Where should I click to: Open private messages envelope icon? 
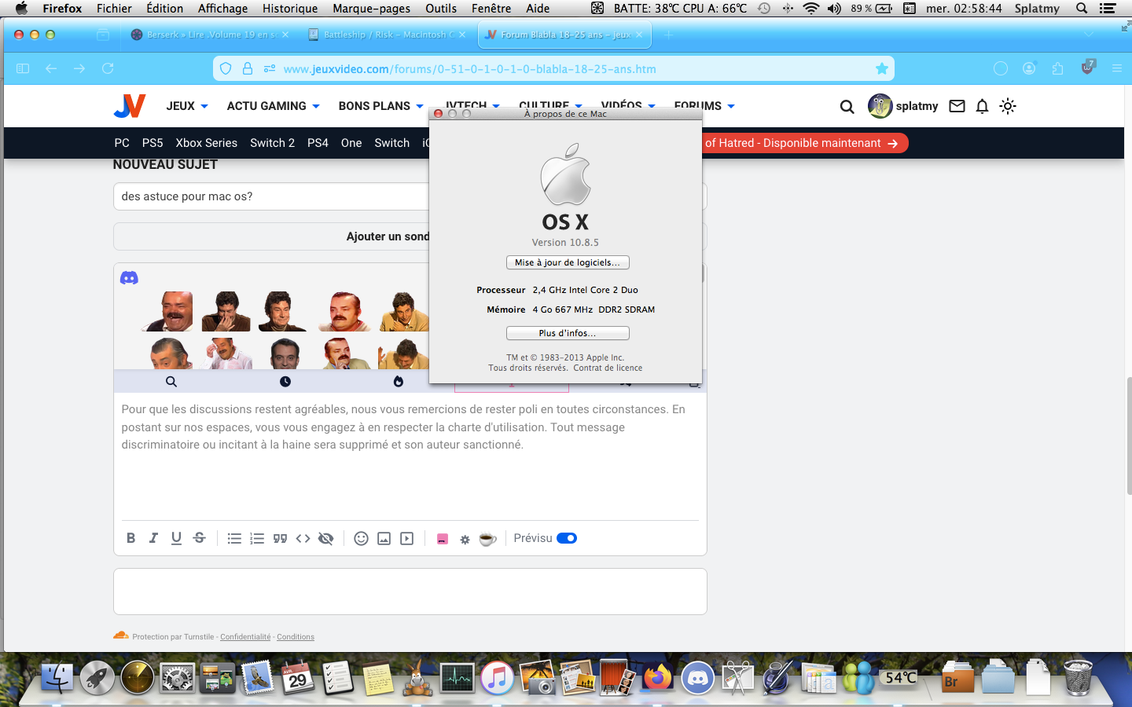pos(957,106)
